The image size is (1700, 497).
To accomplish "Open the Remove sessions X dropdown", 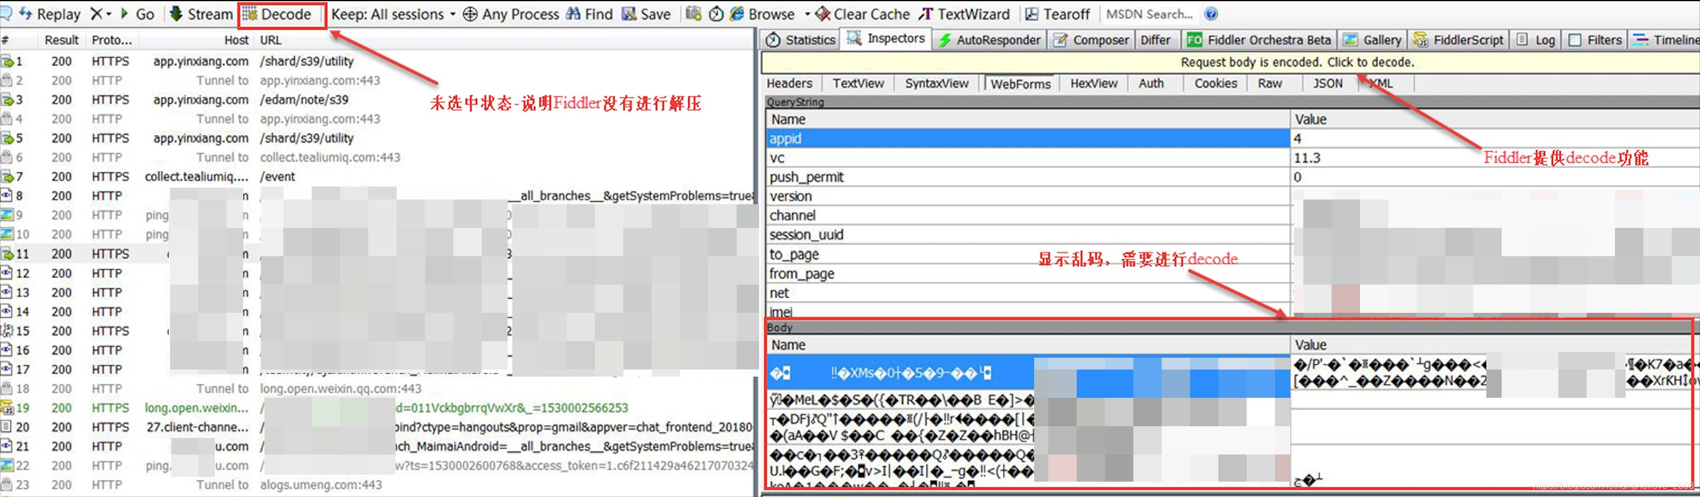I will pyautogui.click(x=100, y=14).
